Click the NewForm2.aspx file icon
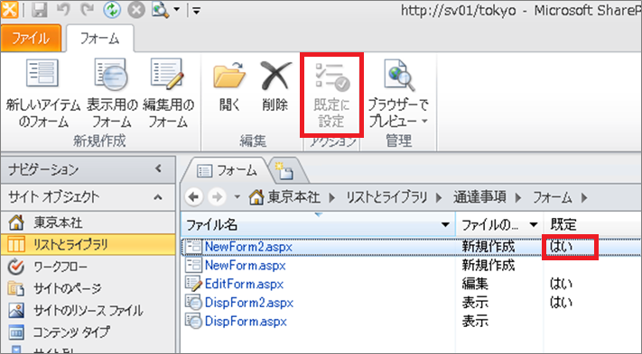The image size is (642, 354). (193, 246)
